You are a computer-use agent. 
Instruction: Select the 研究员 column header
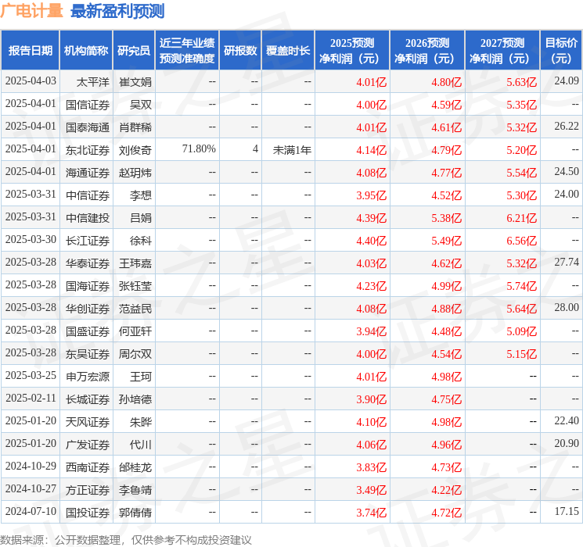[x=134, y=51]
